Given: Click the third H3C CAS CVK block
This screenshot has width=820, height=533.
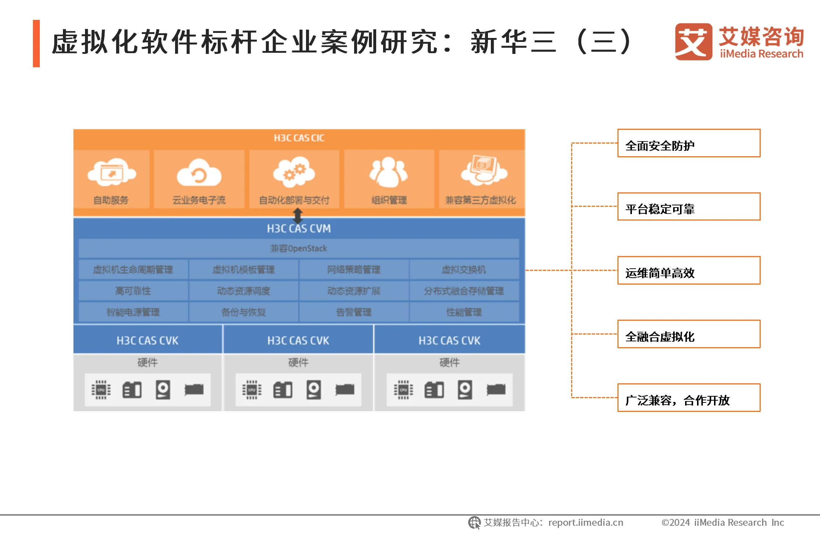Looking at the screenshot, I should coord(450,340).
